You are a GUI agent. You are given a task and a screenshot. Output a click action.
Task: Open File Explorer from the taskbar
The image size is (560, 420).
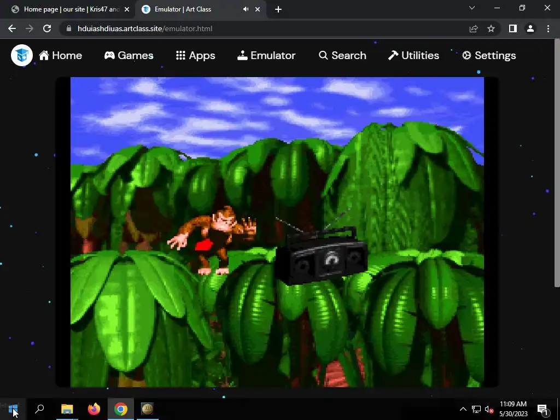(x=67, y=409)
